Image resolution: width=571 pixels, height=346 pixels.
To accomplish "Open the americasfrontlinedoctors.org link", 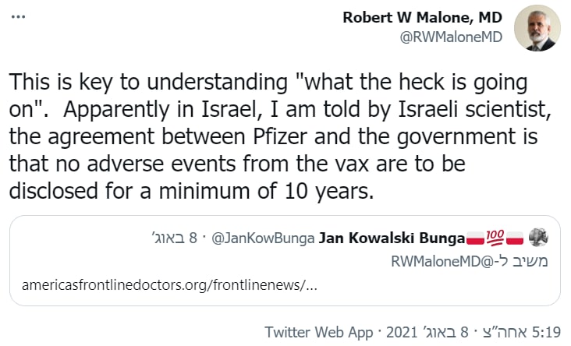I will click(171, 283).
